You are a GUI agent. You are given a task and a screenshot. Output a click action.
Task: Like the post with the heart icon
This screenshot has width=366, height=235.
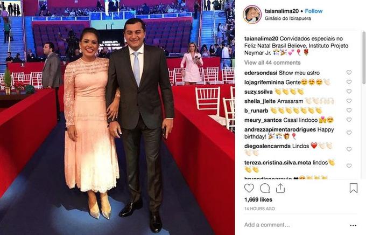tap(249, 188)
